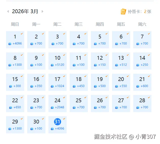Click the 补签卡 card icon
The height and width of the screenshot is (144, 160).
pyautogui.click(x=123, y=11)
